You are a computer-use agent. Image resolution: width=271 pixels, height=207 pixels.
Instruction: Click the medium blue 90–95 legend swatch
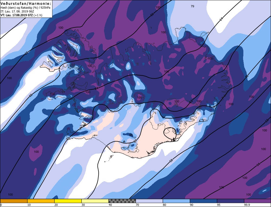204,201
